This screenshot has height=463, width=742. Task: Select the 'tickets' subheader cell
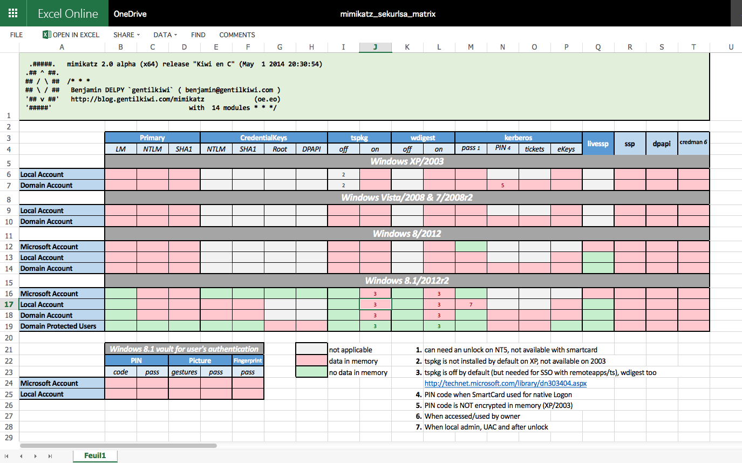click(534, 149)
